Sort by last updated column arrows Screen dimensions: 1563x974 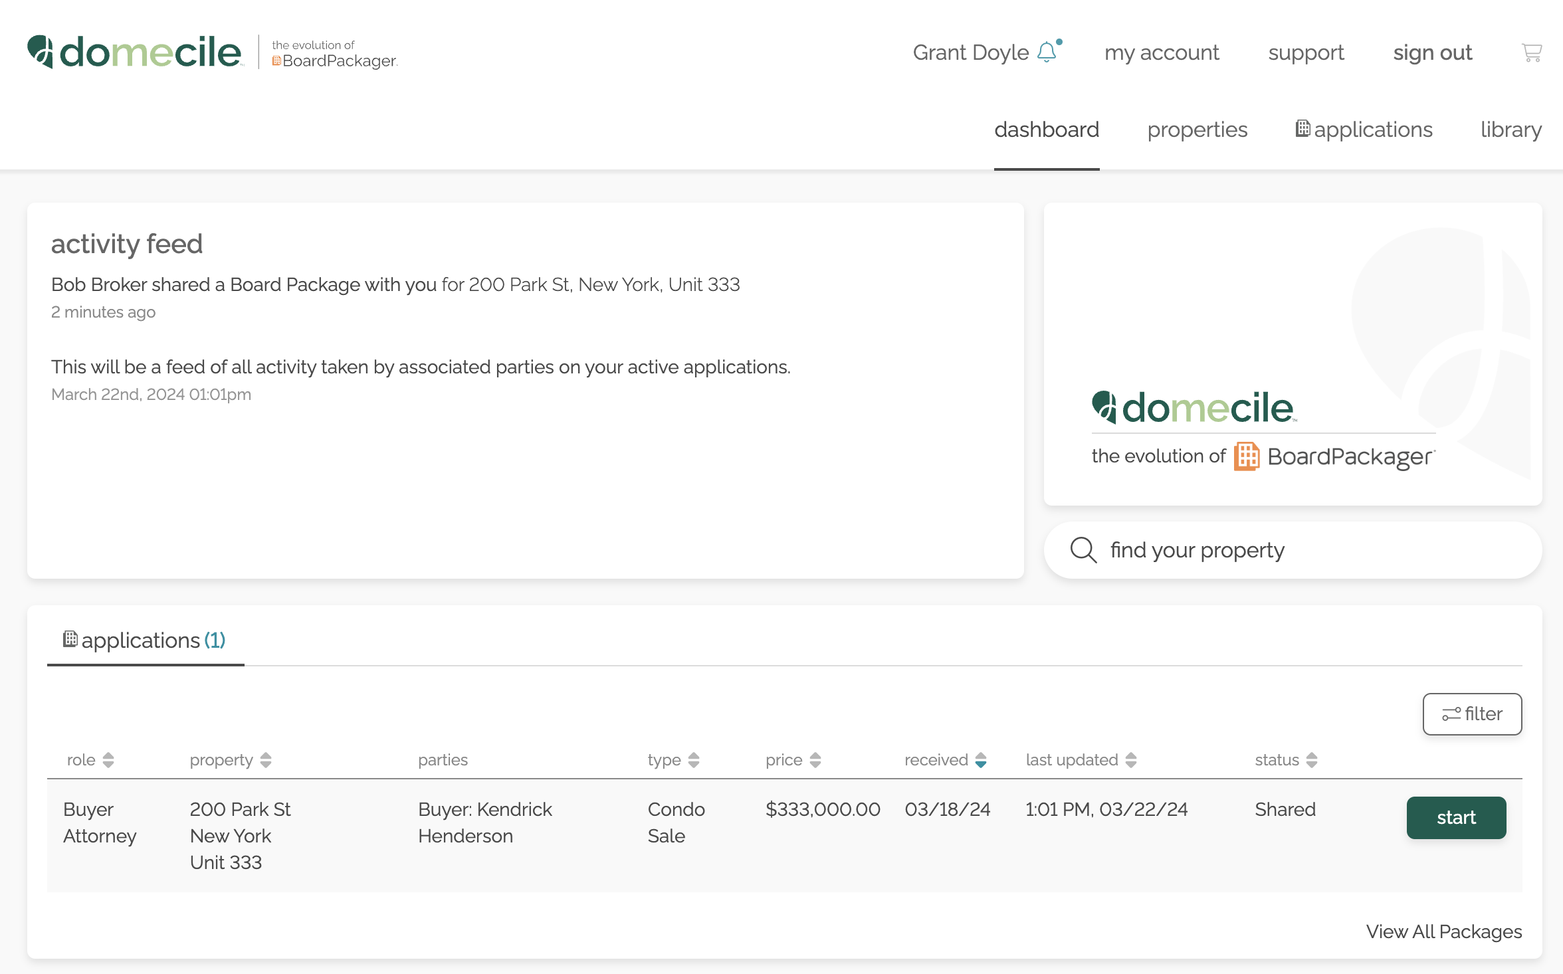tap(1131, 760)
